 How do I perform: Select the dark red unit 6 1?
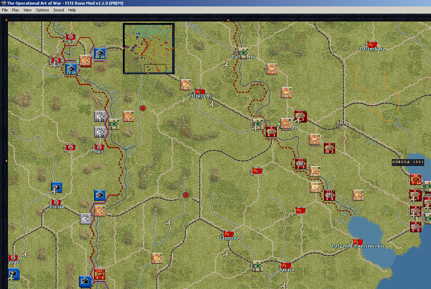[272, 132]
